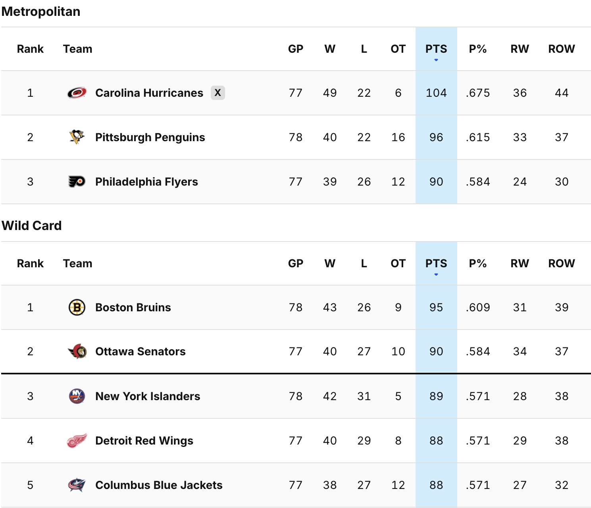This screenshot has height=508, width=591.
Task: Sort Metropolitan table by ROW header
Action: pyautogui.click(x=561, y=49)
